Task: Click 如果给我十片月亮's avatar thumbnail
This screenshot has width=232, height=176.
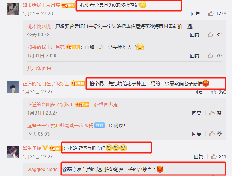Action: (x=13, y=9)
